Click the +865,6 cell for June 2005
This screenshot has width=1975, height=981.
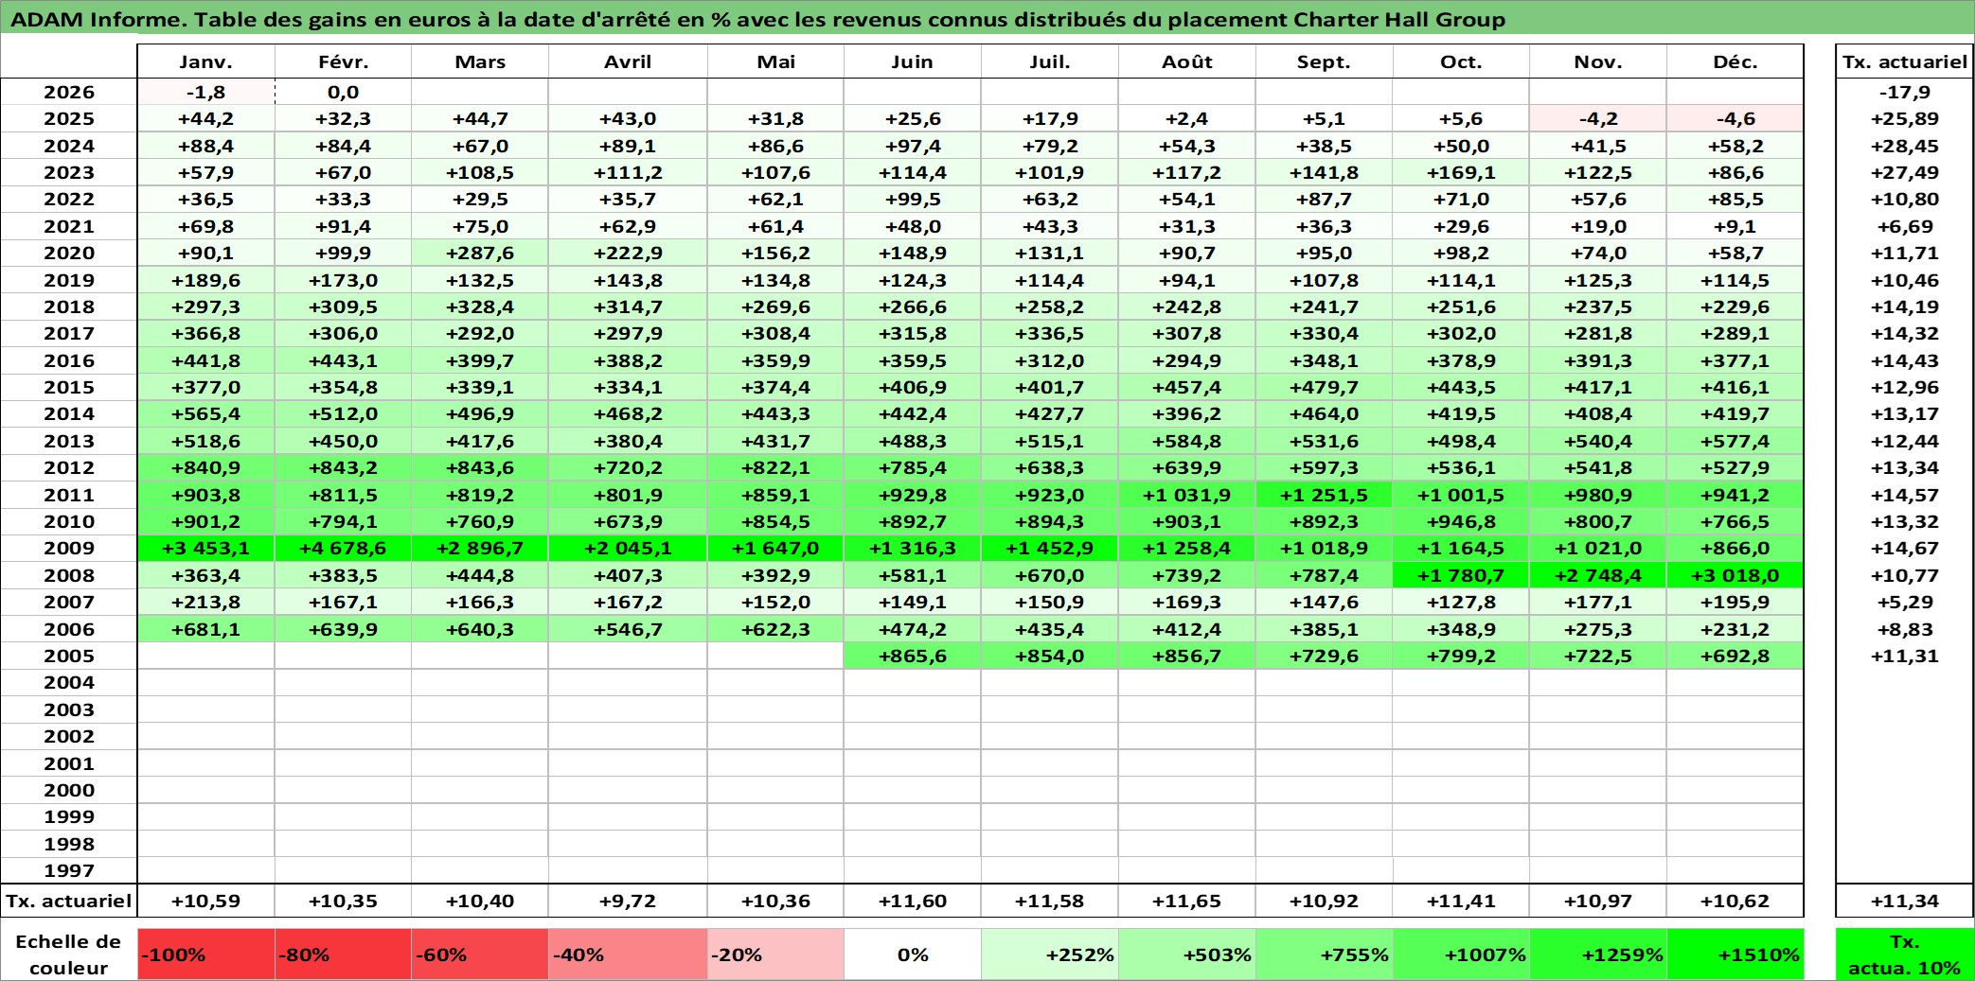point(912,656)
